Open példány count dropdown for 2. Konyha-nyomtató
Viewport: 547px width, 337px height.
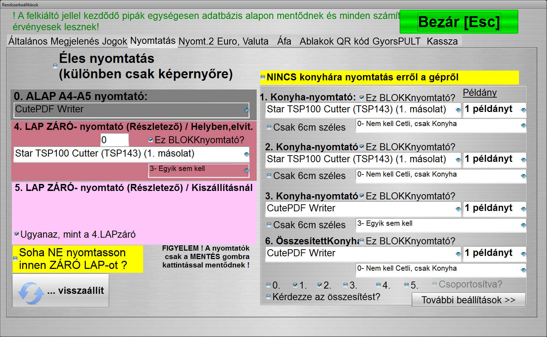pyautogui.click(x=523, y=160)
